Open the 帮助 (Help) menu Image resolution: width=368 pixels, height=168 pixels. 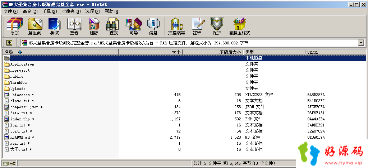click(x=112, y=11)
